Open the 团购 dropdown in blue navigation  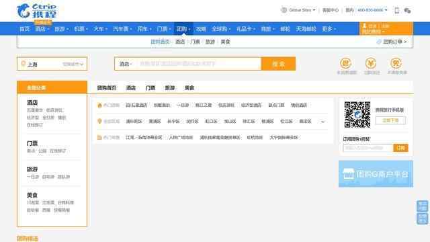click(183, 29)
